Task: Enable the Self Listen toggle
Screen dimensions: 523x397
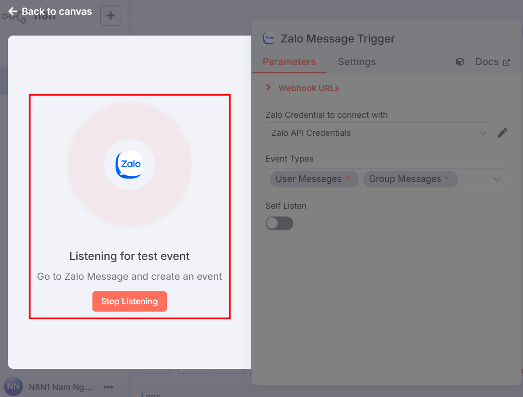Action: tap(280, 224)
